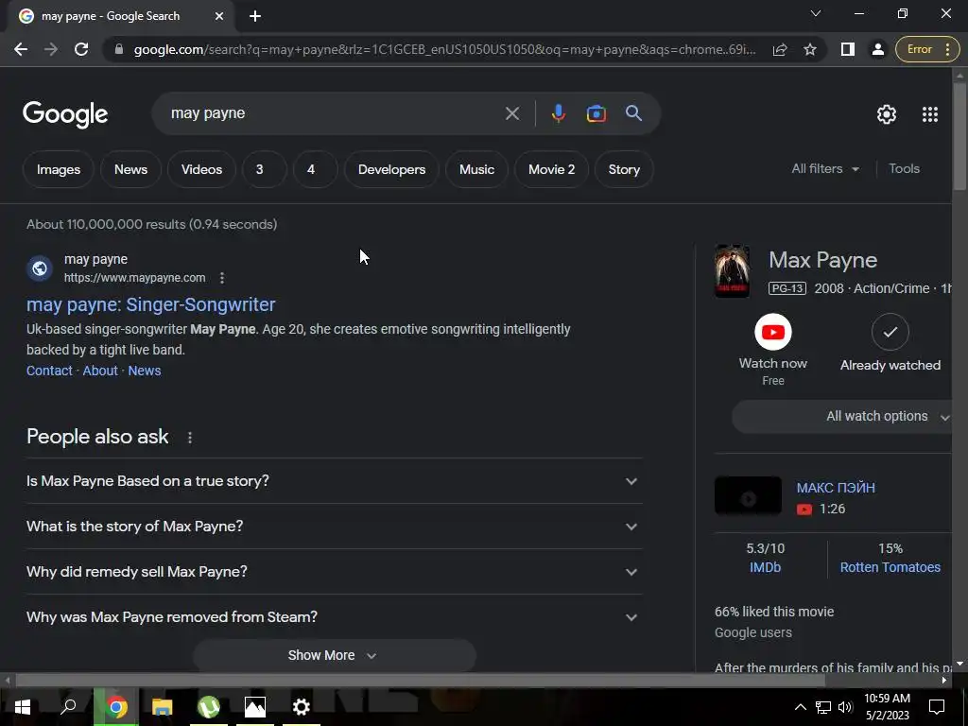
Task: Open the Google apps grid
Action: point(930,114)
